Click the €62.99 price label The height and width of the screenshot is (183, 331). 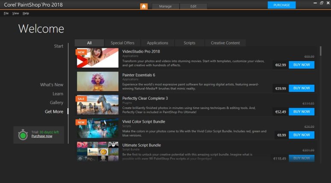tap(281, 65)
